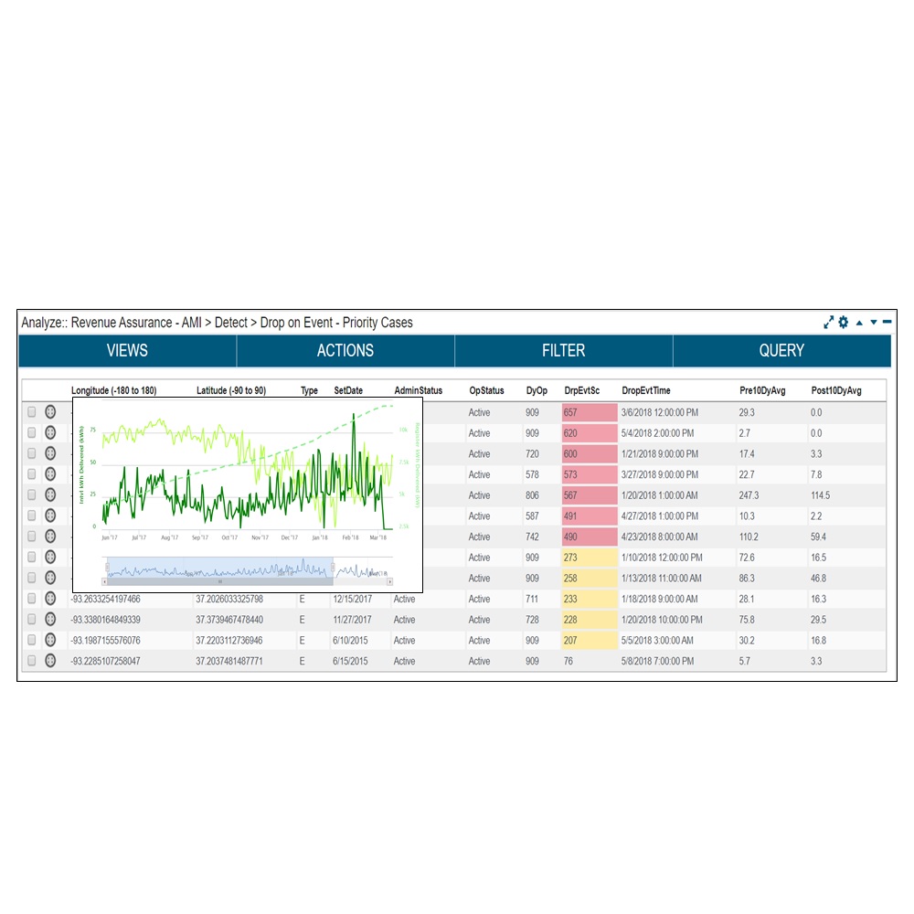Check the checkbox on the first table row

[32, 411]
